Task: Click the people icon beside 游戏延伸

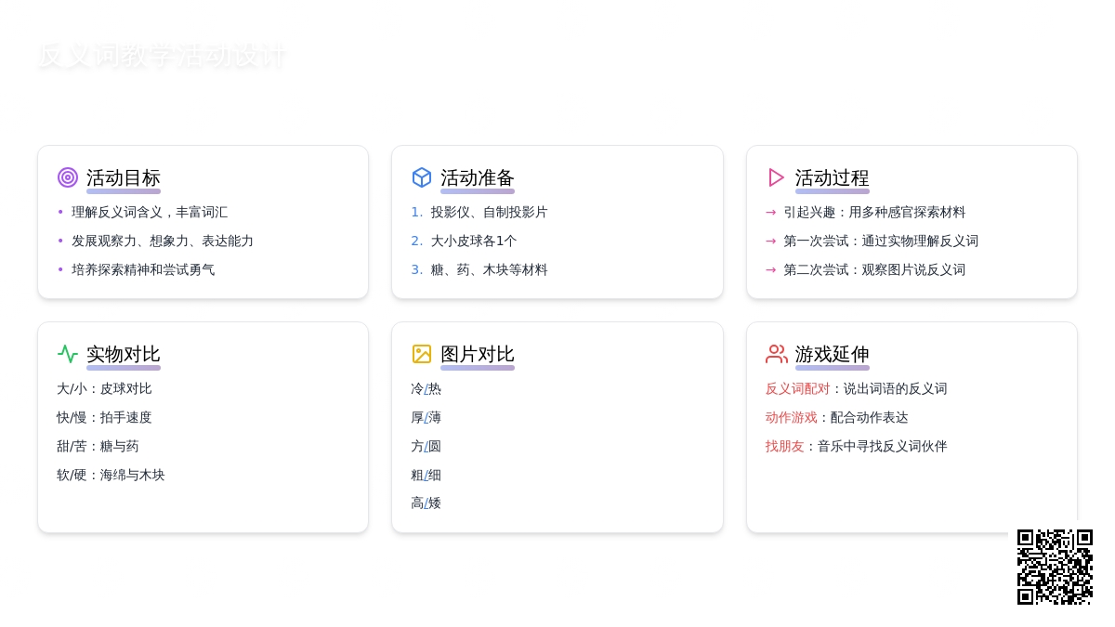Action: 776,354
